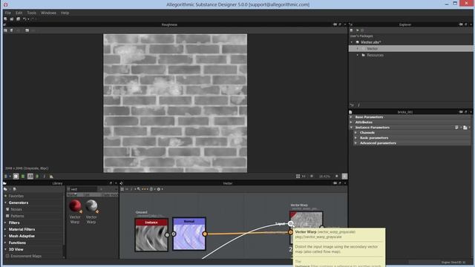
Task: Expand the Attributes section
Action: [x=351, y=122]
